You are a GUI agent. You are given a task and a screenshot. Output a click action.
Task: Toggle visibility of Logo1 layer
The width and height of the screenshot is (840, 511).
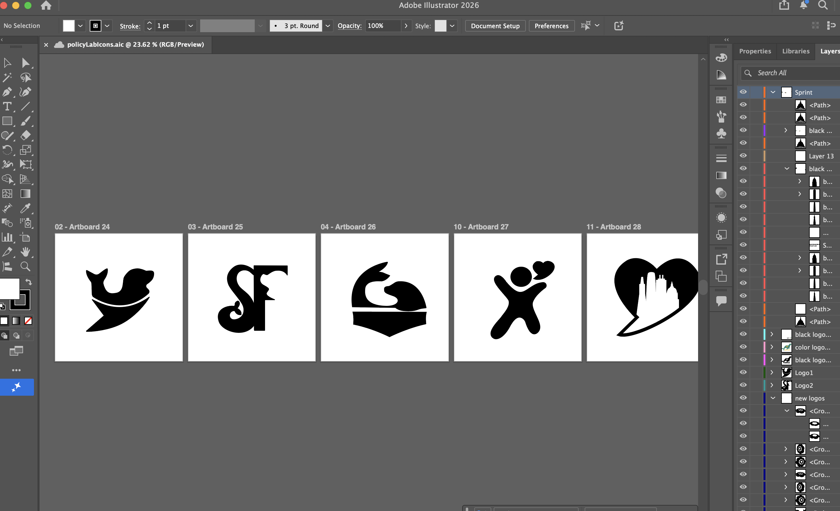pyautogui.click(x=743, y=373)
